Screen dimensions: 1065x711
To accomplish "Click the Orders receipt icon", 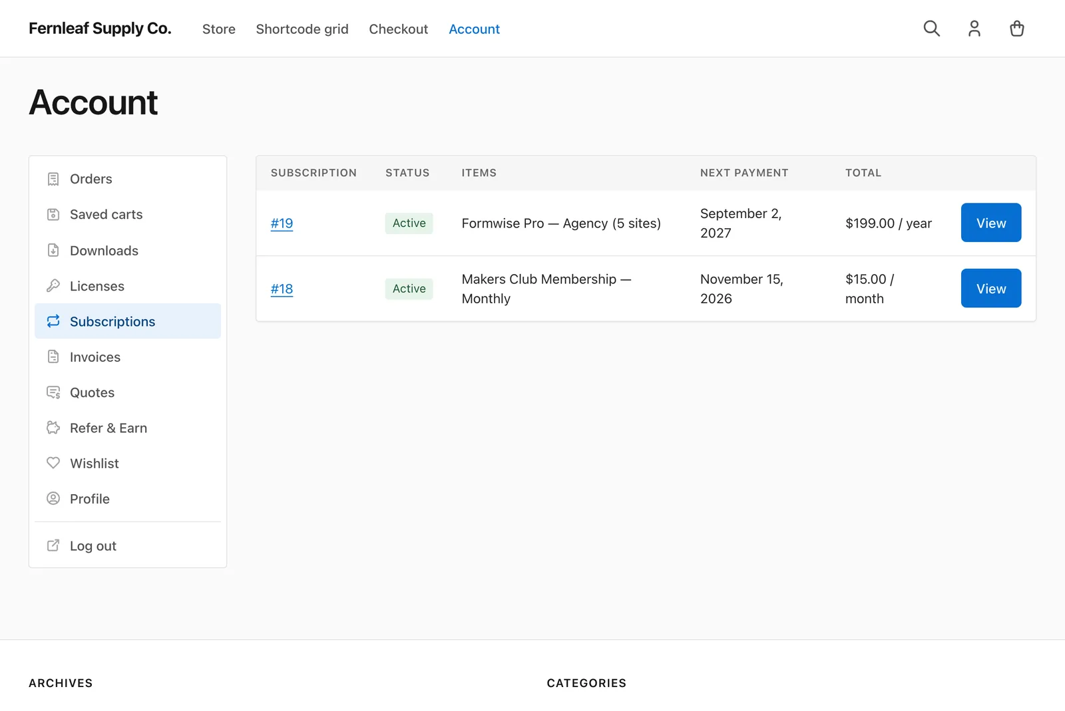I will pos(53,179).
